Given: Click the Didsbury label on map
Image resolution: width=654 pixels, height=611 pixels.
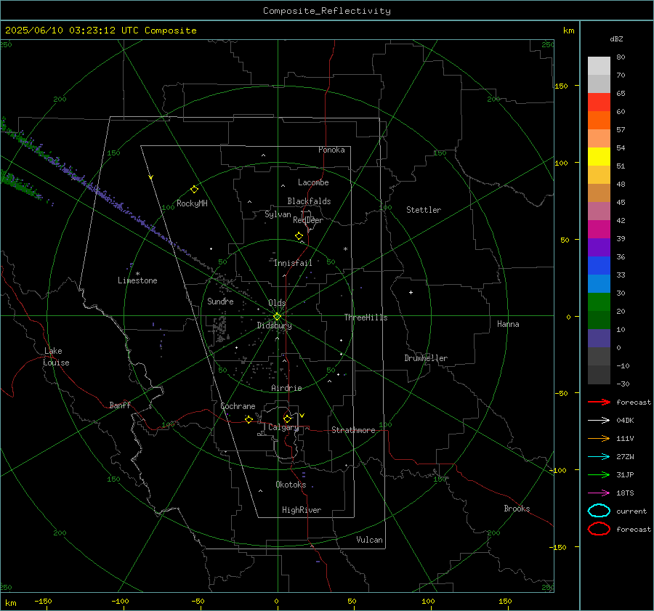Looking at the screenshot, I should tap(274, 325).
